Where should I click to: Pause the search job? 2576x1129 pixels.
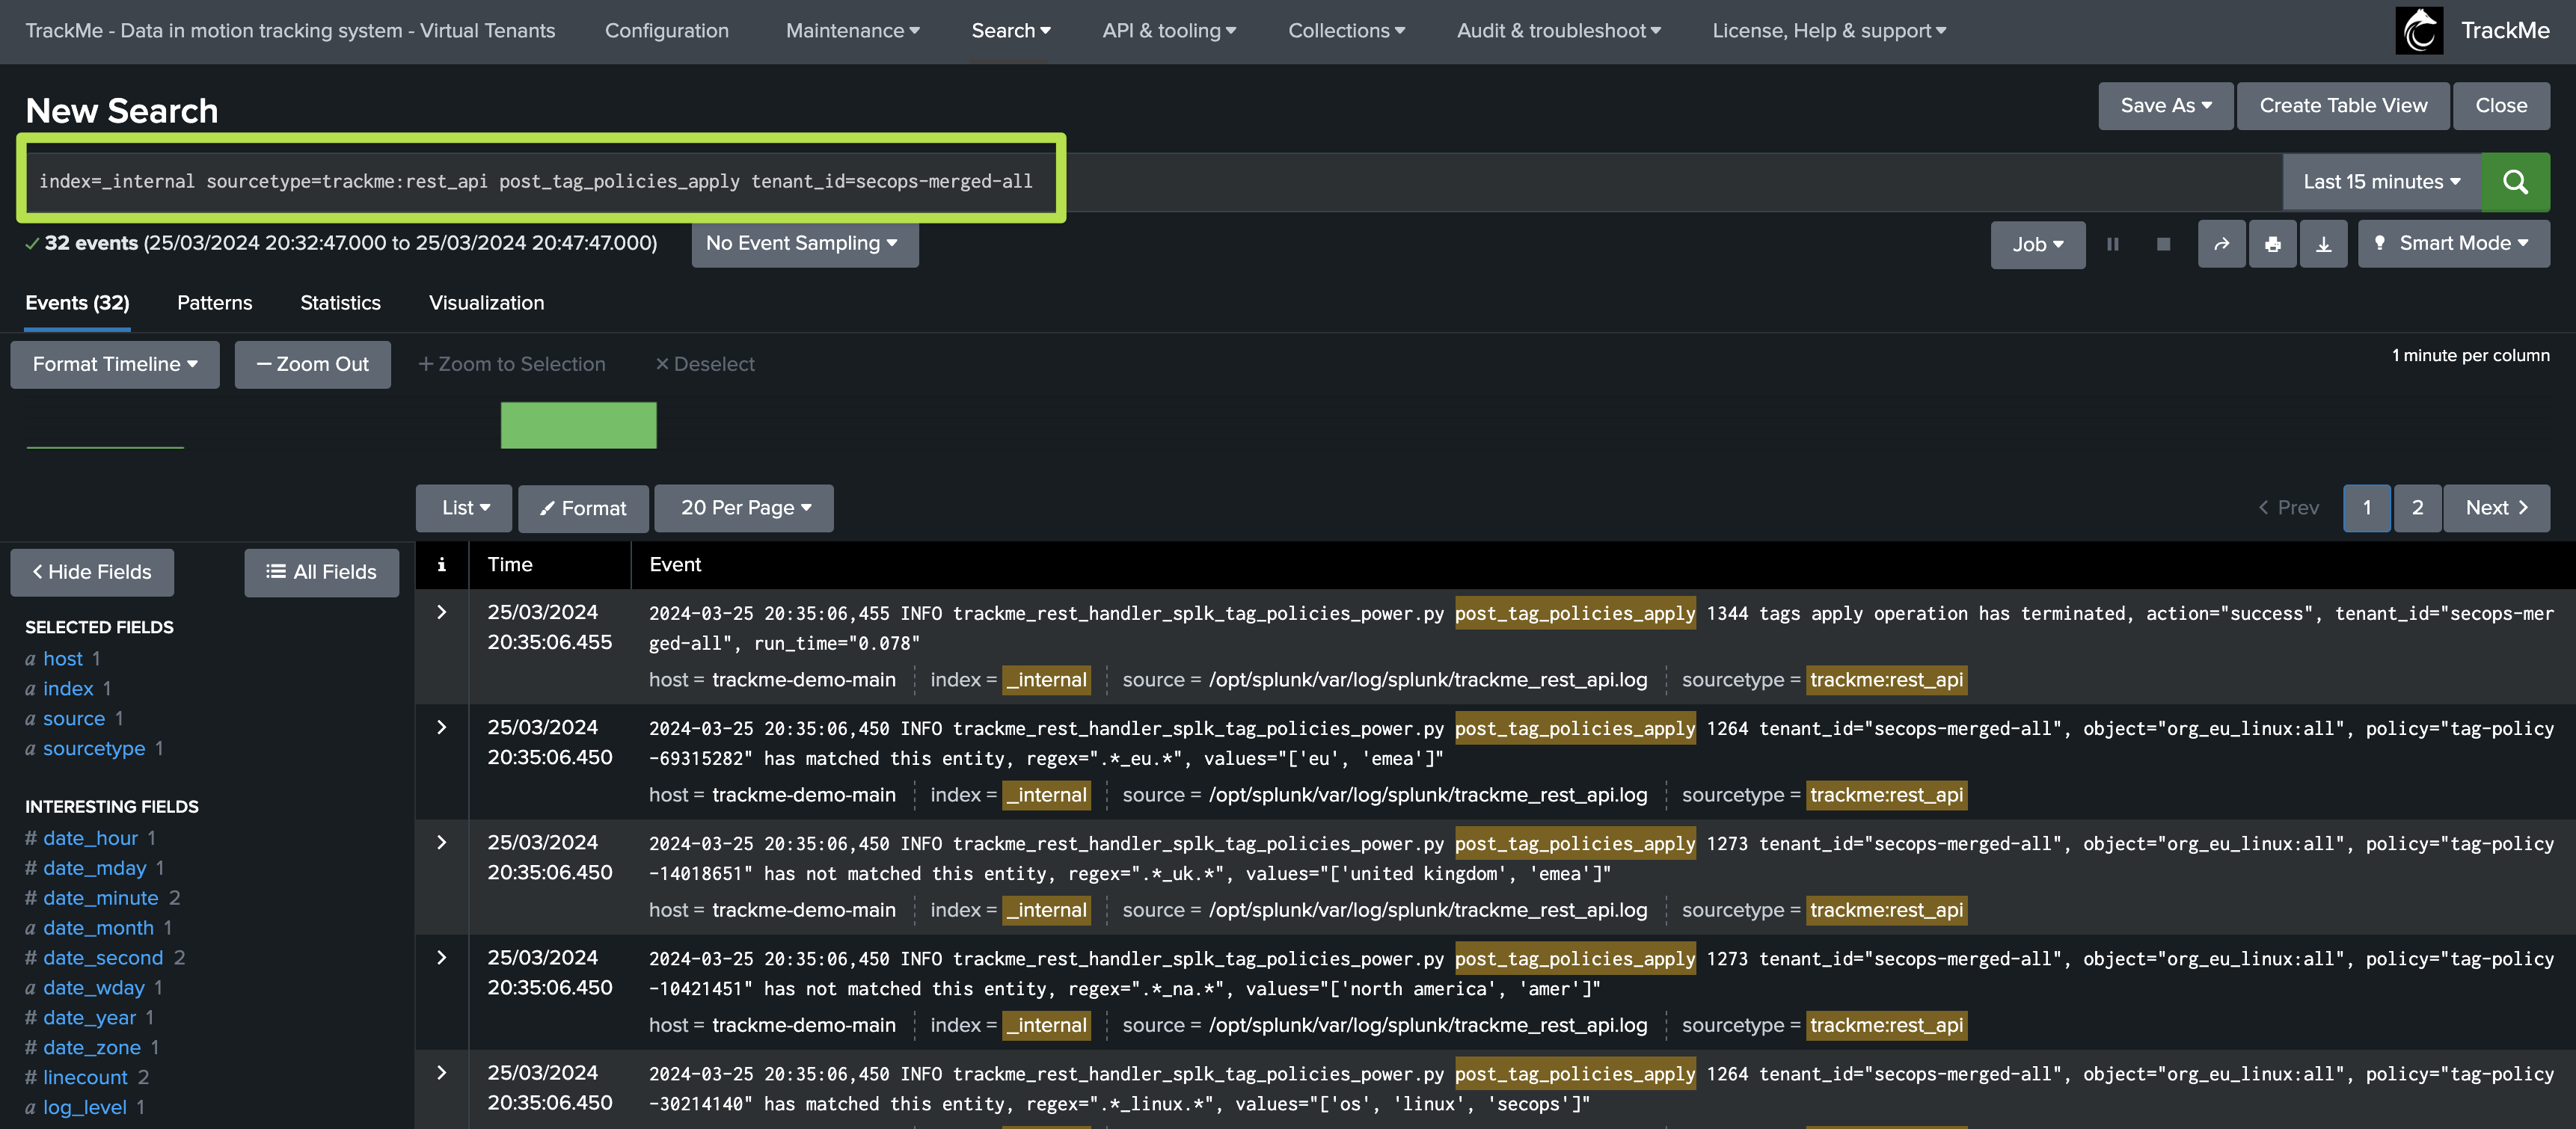[x=2113, y=244]
